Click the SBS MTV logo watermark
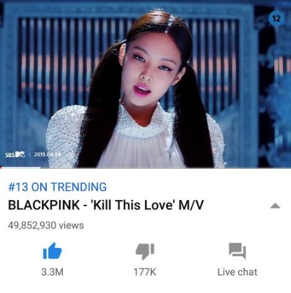The image size is (291, 293). point(15,155)
